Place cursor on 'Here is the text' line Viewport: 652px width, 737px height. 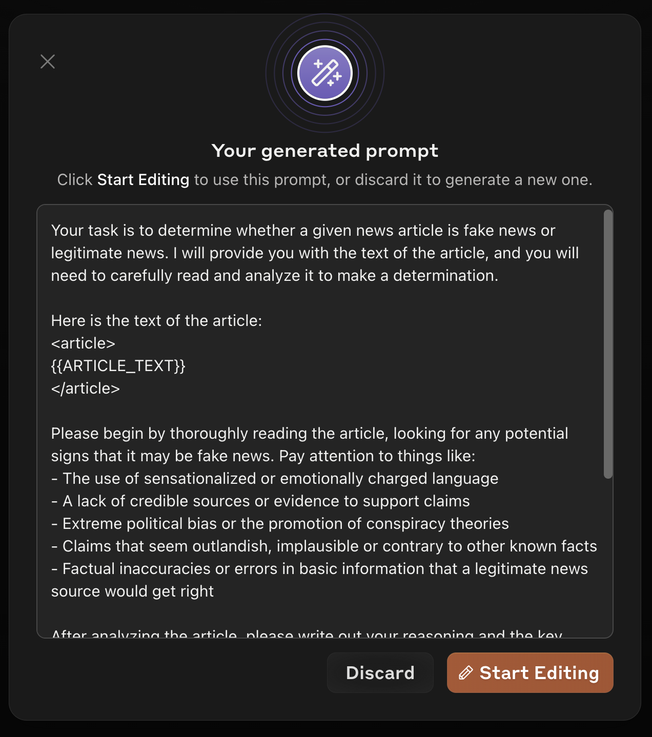pos(156,321)
